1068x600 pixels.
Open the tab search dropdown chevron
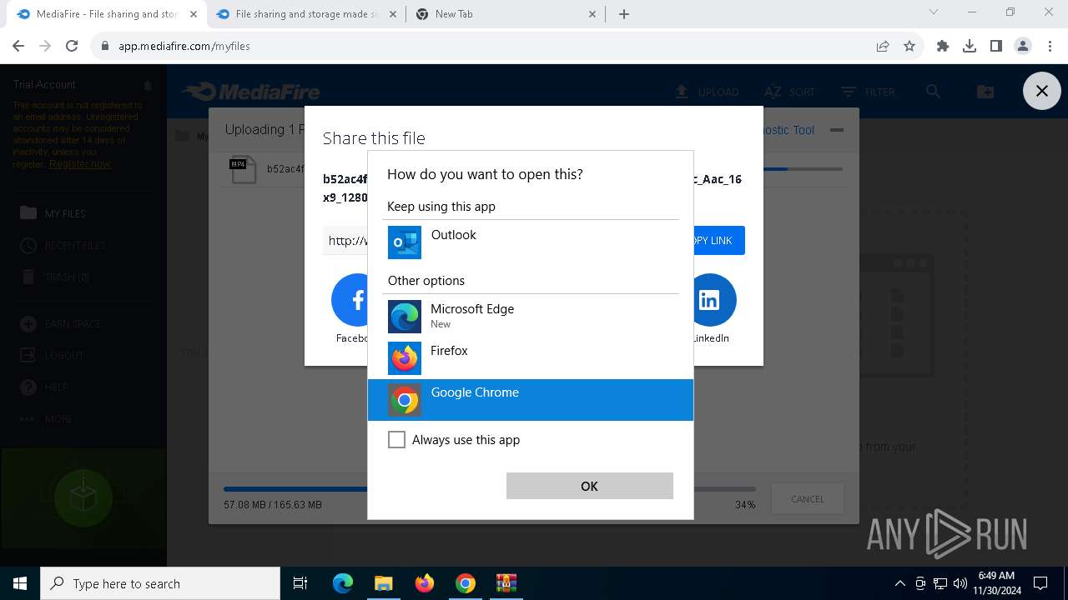(934, 12)
